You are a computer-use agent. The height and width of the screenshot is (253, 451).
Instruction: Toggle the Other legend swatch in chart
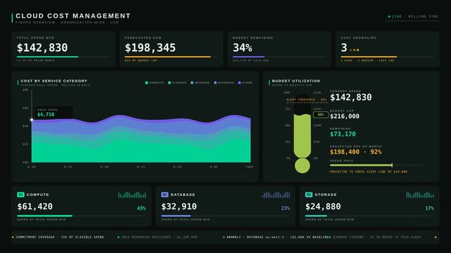coord(239,83)
